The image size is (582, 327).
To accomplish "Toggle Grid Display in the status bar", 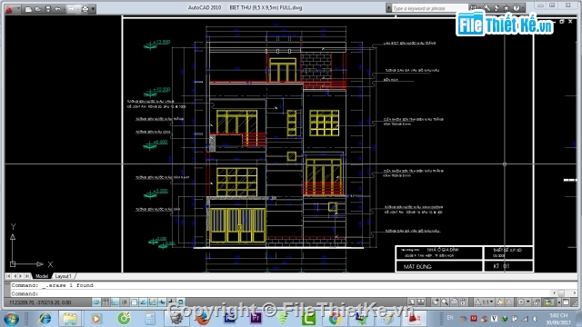I will [105, 302].
